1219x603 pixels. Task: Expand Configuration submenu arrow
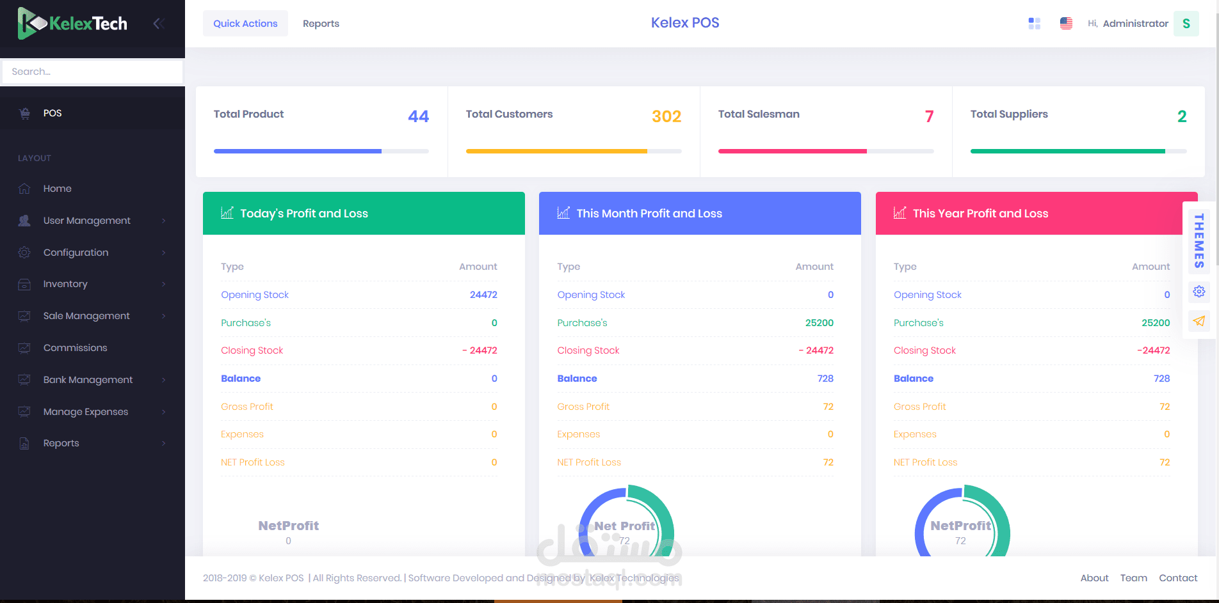pyautogui.click(x=164, y=253)
